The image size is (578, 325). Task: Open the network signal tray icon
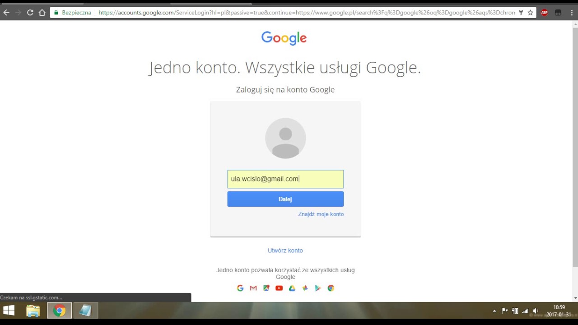525,311
